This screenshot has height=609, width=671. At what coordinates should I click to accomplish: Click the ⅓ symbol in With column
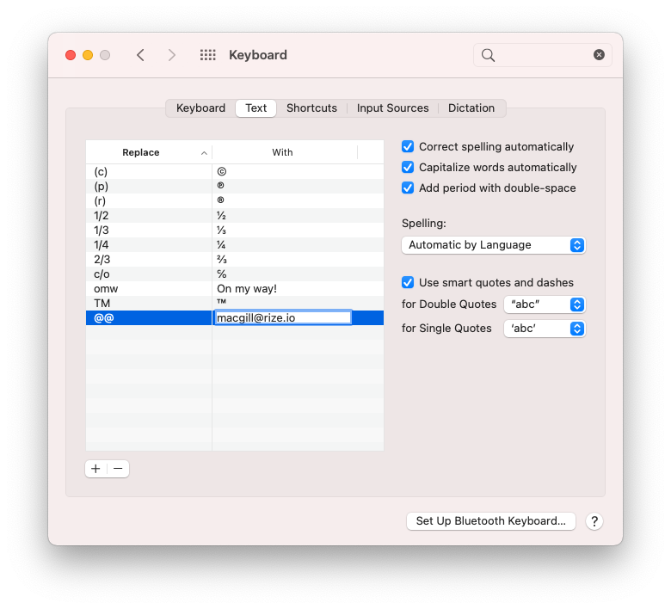coord(221,231)
